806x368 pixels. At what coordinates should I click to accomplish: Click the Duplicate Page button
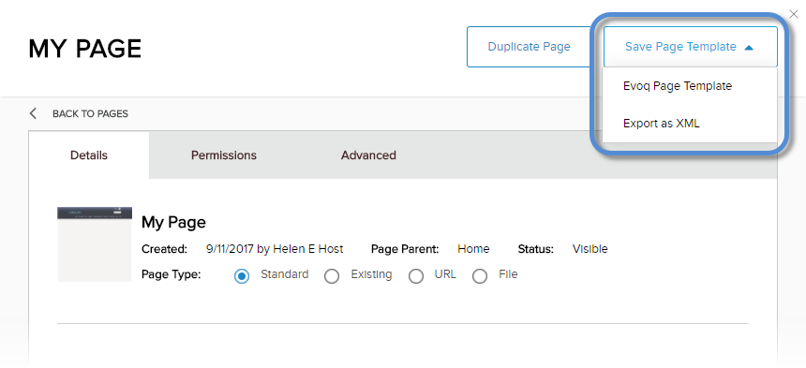(x=529, y=47)
